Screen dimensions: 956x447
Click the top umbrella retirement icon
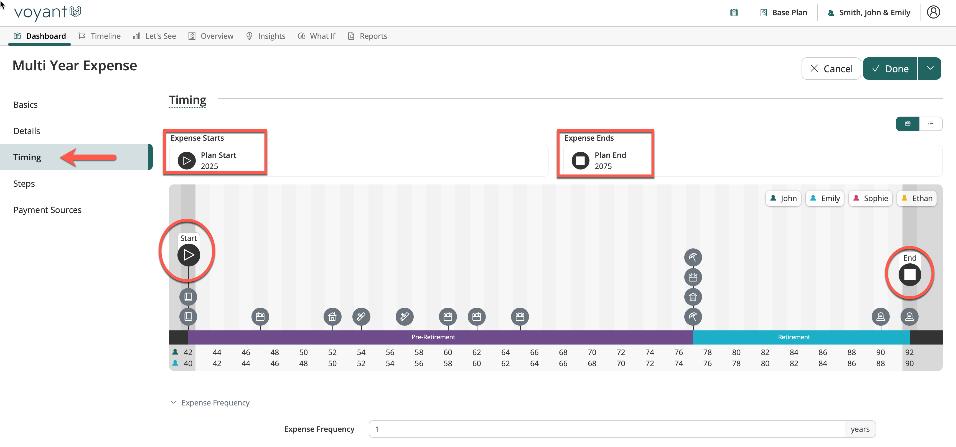click(693, 257)
